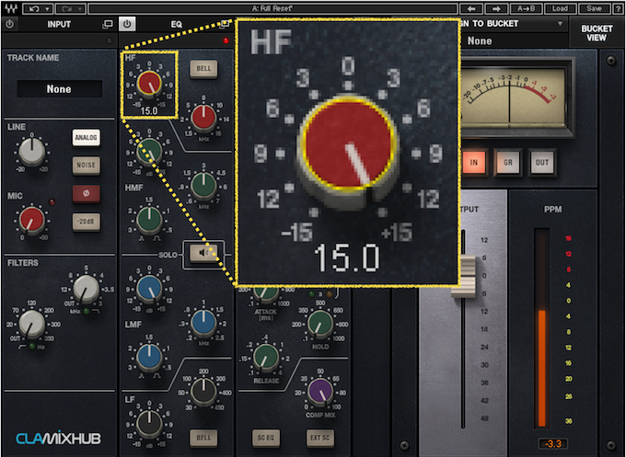626x457 pixels.
Task: Click the red HF frequency kHz knob
Action: pyautogui.click(x=203, y=118)
